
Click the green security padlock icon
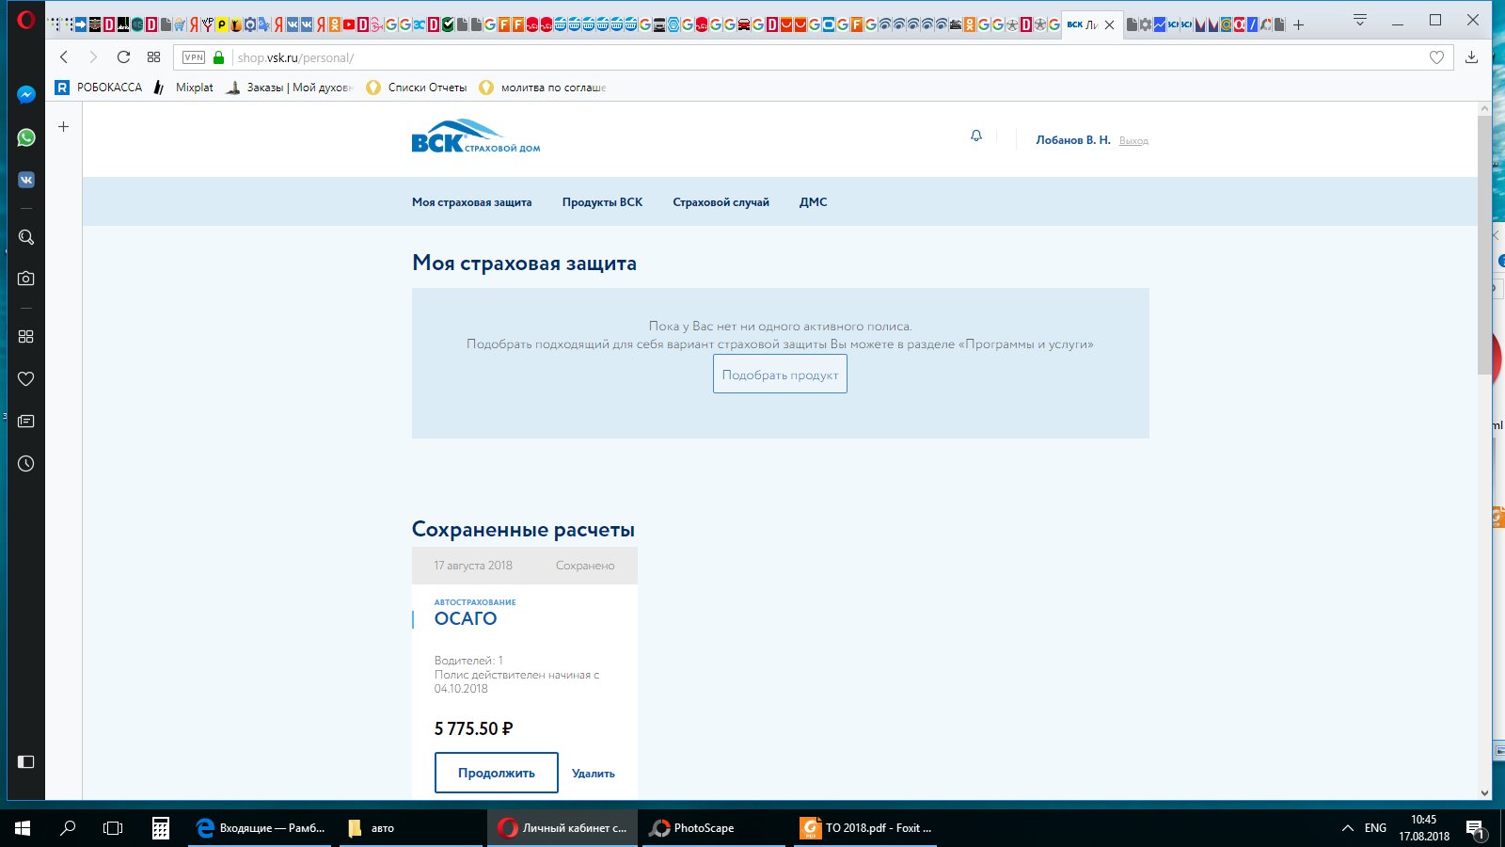[219, 57]
